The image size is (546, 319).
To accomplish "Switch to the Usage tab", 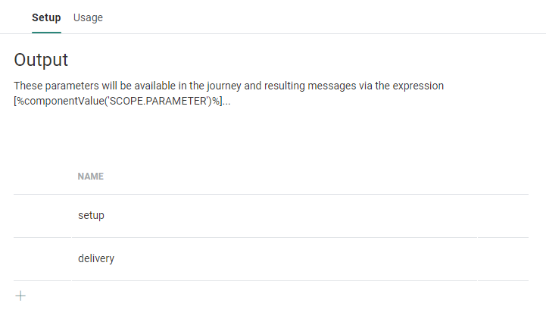I will point(88,17).
